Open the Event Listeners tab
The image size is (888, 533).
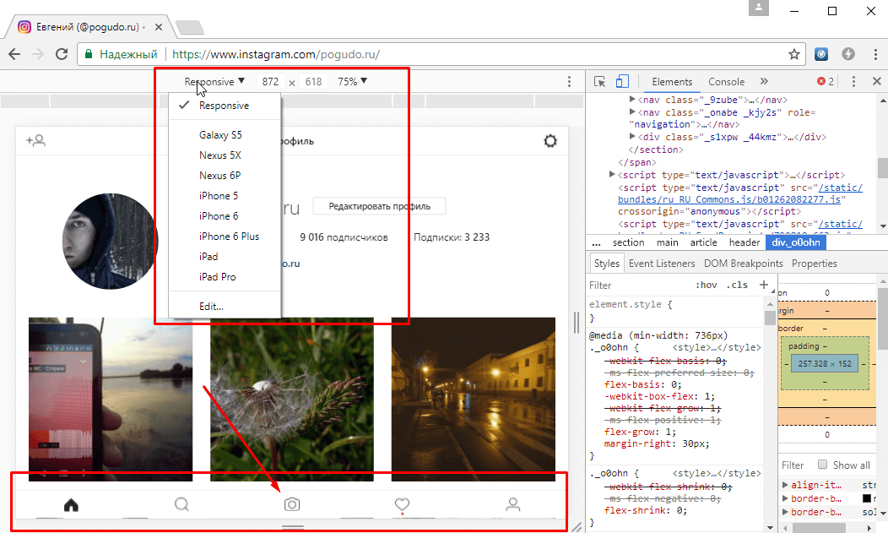coord(662,264)
